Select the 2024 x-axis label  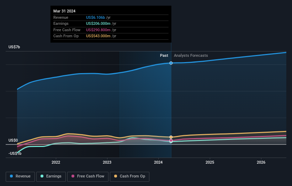point(158,162)
